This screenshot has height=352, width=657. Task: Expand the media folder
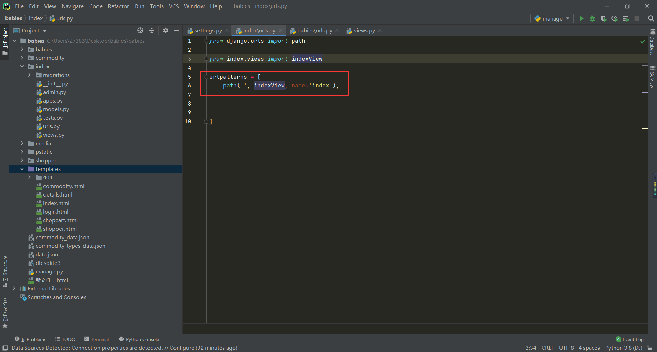point(22,143)
